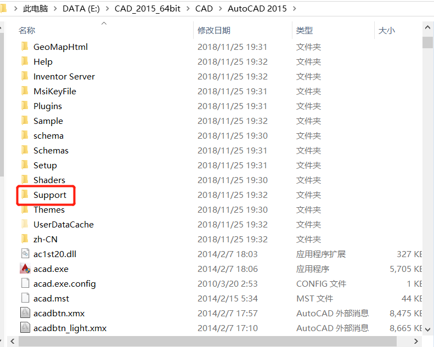Click the acadbtn.xmx file icon
434x347 pixels.
(25, 313)
